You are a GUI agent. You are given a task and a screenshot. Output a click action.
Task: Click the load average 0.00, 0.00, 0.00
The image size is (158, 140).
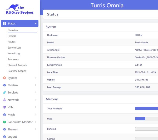click(x=142, y=87)
